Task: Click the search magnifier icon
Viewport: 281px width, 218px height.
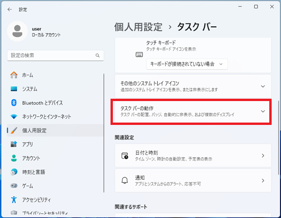Action: [x=97, y=55]
